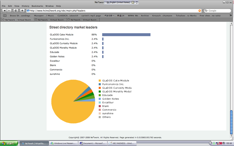
Task: Click the GLaDOS Cake Module 88% bar
Action: pyautogui.click(x=126, y=35)
